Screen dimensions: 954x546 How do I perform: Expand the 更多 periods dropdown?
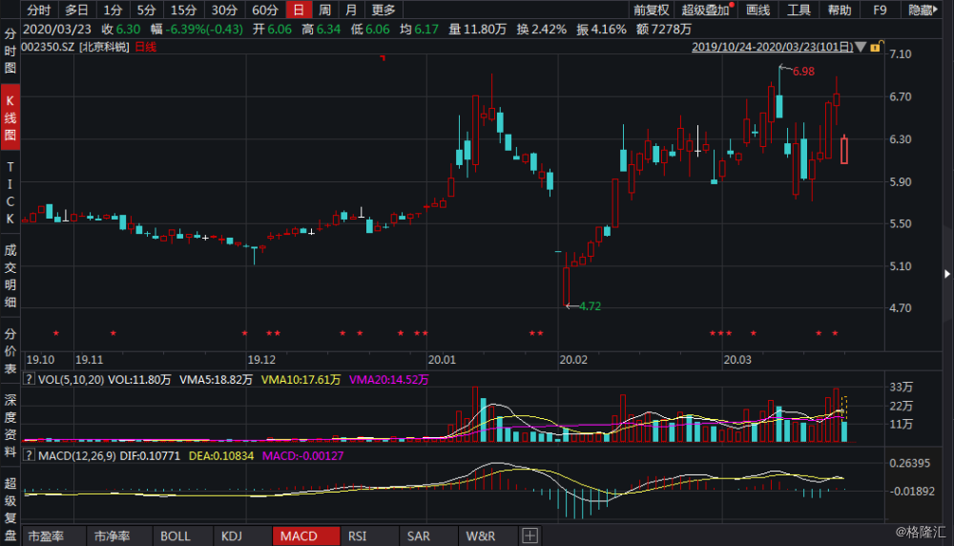pos(384,10)
